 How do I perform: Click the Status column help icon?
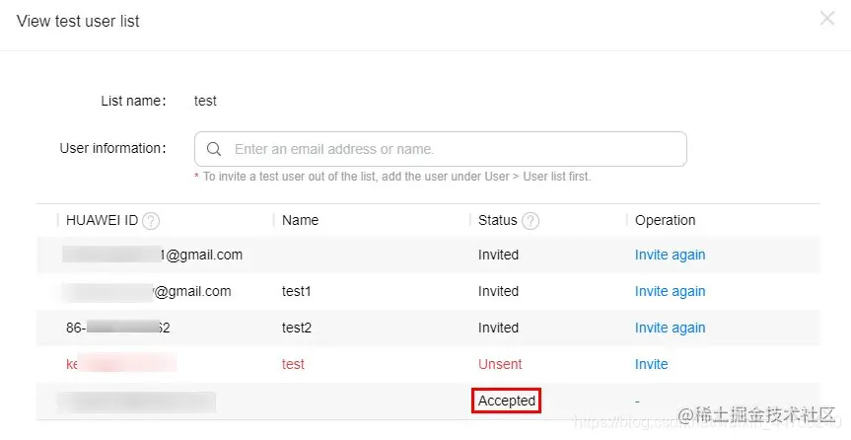click(531, 221)
